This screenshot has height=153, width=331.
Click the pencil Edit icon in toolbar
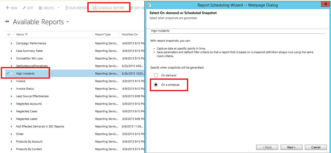tap(24, 8)
